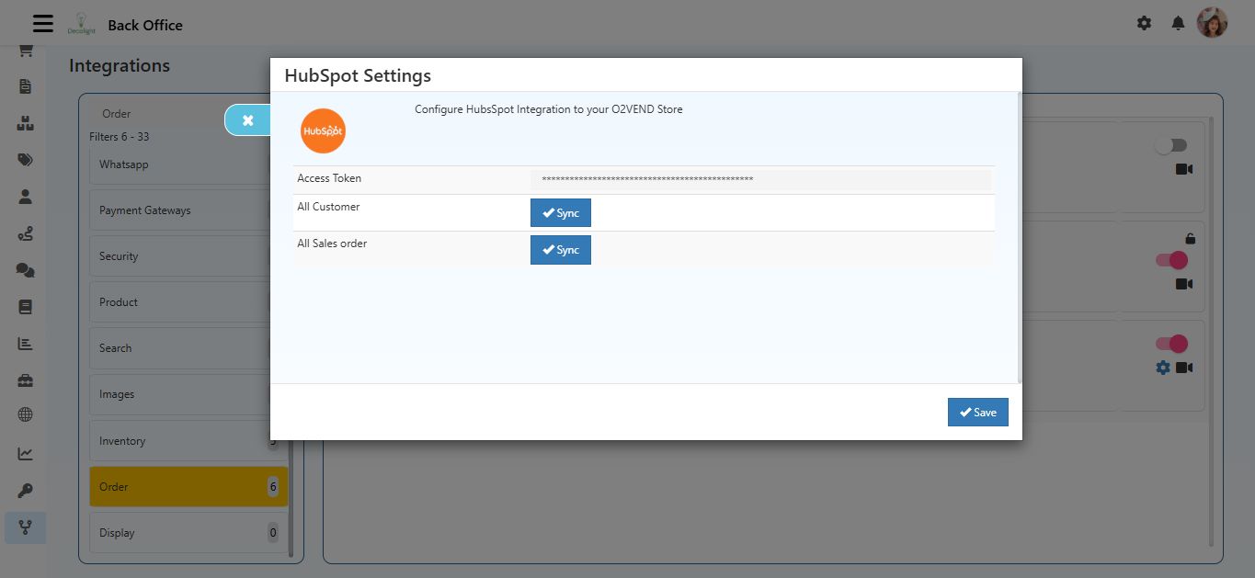The height and width of the screenshot is (578, 1255).
Task: Open the gear settings icon in top bar
Action: [x=1144, y=23]
